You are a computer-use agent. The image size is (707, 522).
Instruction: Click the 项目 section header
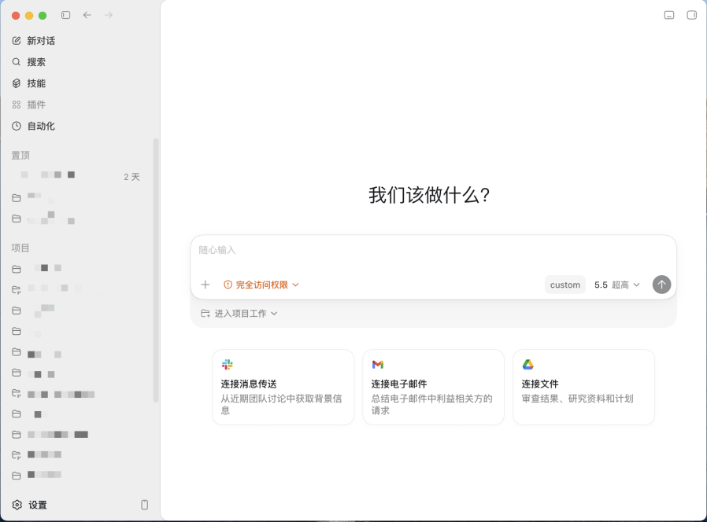[20, 248]
